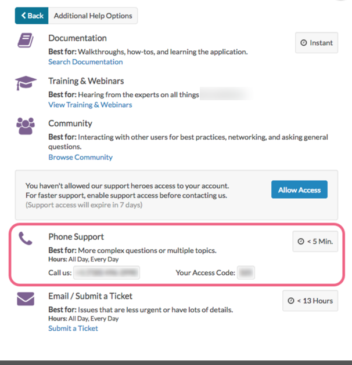Select Additional Help Options tab
This screenshot has height=365, width=352.
(93, 16)
